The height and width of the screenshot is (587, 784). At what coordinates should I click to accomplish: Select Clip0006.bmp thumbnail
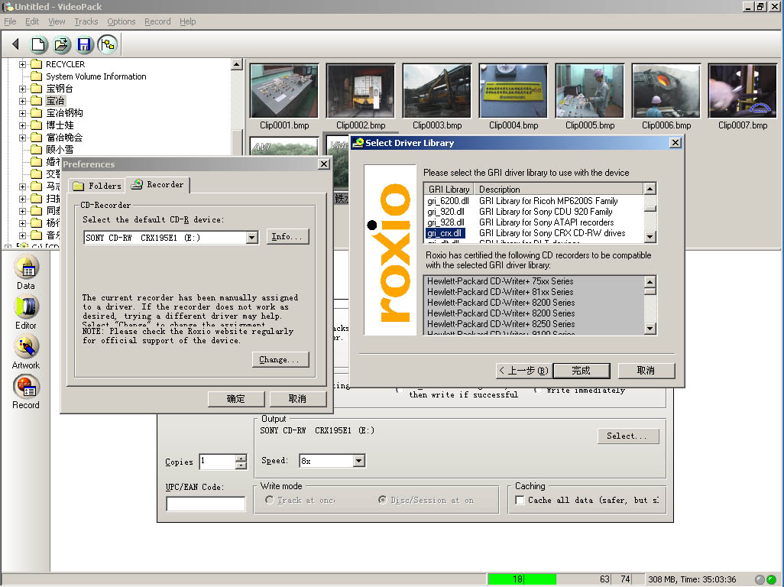(x=666, y=90)
